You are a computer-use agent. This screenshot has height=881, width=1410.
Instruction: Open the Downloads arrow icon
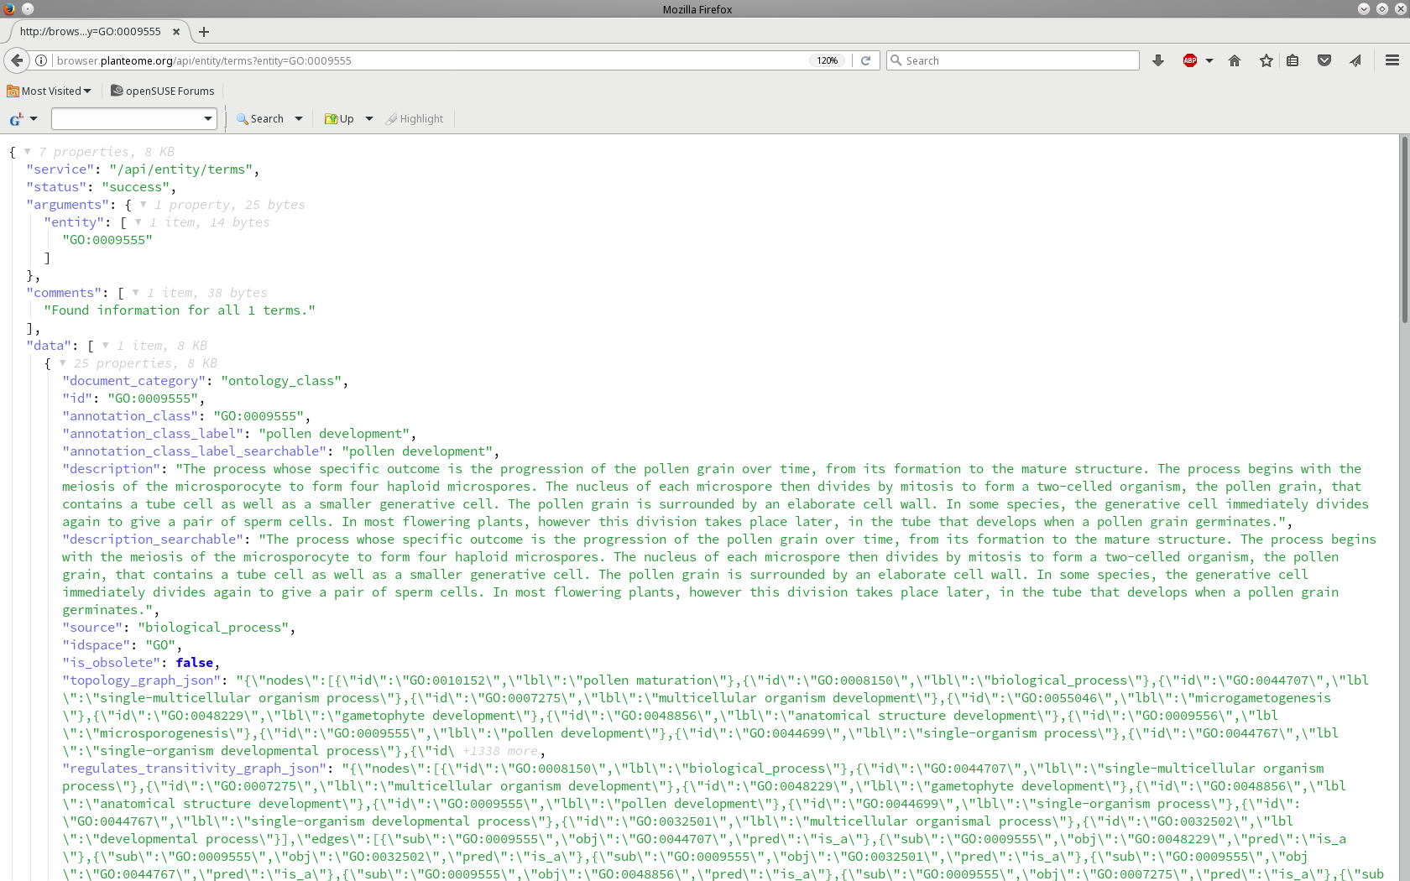point(1158,60)
